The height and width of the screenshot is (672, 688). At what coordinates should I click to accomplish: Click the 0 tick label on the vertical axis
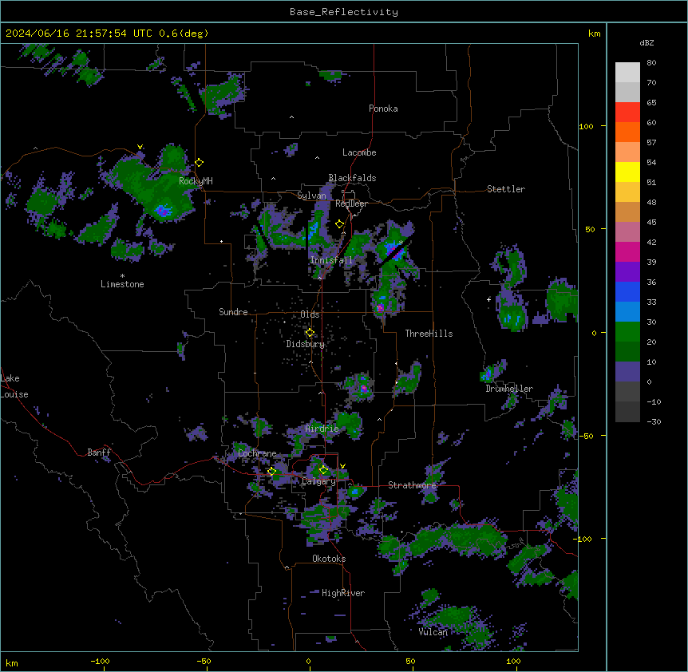coord(594,334)
